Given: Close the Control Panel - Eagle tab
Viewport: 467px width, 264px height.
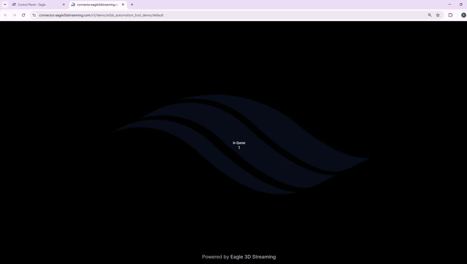Looking at the screenshot, I should [64, 5].
